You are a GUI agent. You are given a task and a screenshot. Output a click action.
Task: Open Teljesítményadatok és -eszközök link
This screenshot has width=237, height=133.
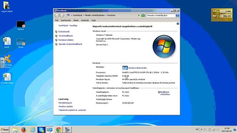click(72, 110)
